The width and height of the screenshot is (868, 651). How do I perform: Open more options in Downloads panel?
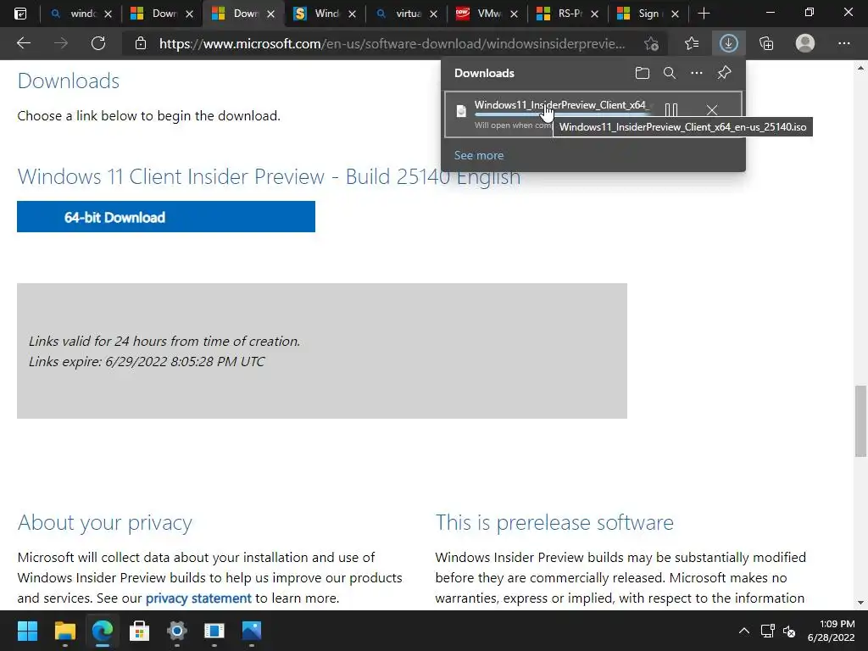697,73
